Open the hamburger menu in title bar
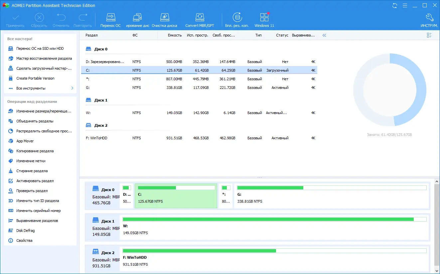This screenshot has height=274, width=440. [405, 5]
